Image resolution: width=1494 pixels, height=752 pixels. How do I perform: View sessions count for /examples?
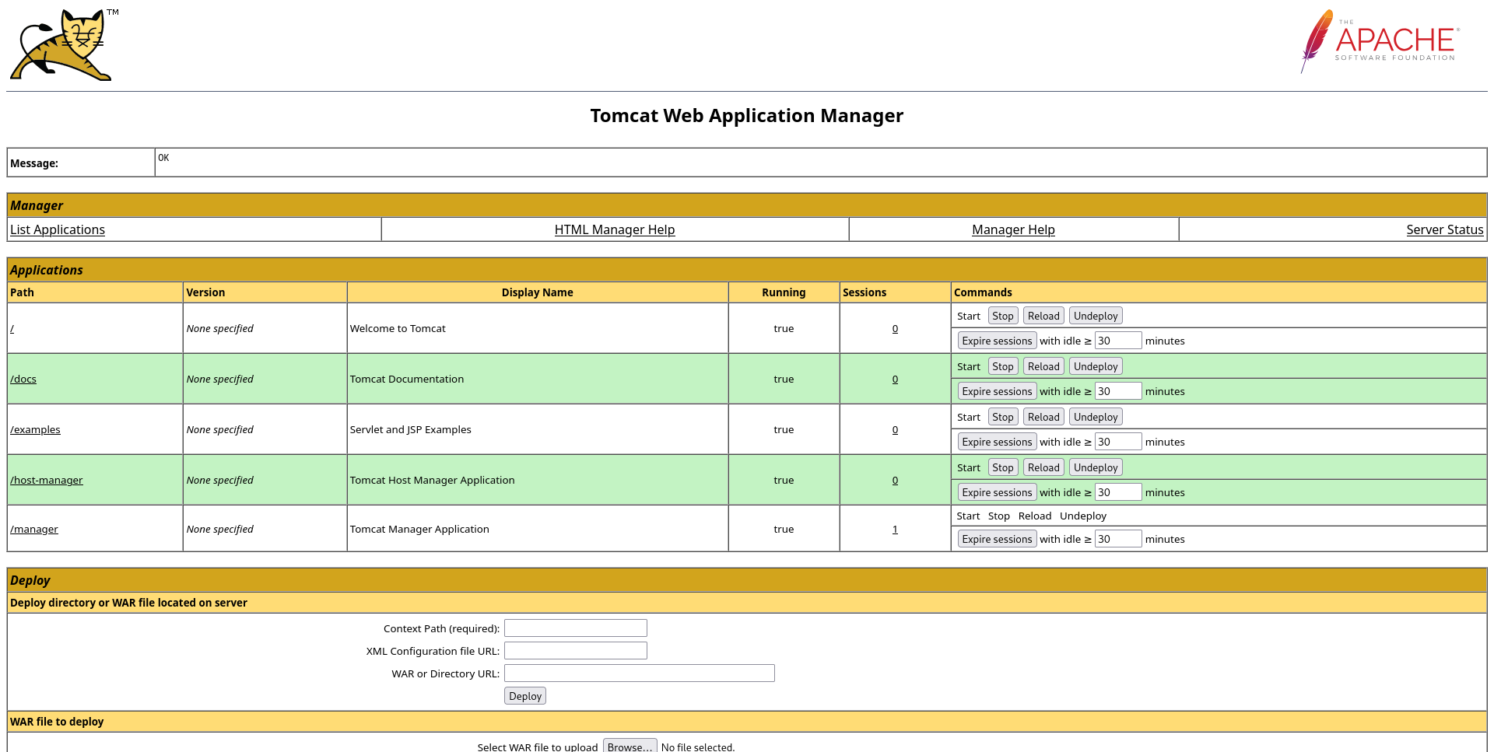(895, 429)
